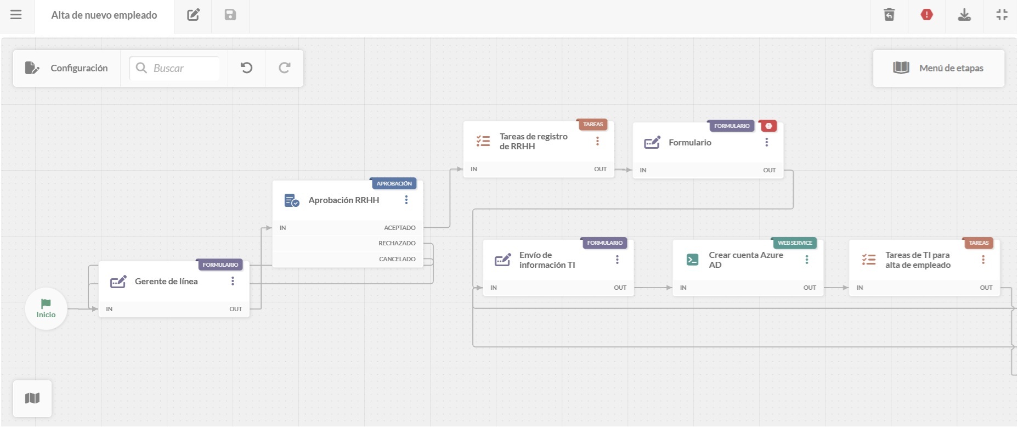Open the Configuración button
This screenshot has width=1018, height=427.
point(66,68)
